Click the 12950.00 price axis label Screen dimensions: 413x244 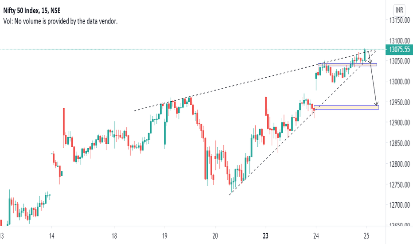point(400,102)
